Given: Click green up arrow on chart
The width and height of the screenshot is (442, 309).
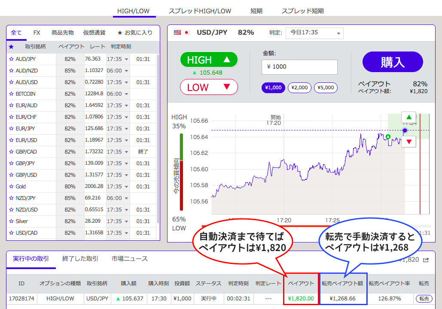Looking at the screenshot, I should [408, 117].
